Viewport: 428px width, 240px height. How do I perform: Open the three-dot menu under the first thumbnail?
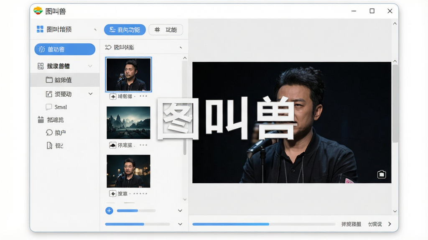143,96
